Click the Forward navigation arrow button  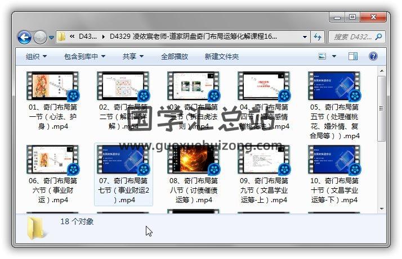point(40,38)
